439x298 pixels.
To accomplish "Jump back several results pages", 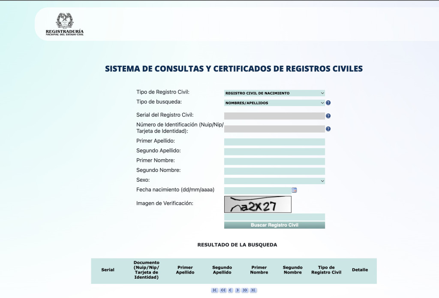I will (x=223, y=290).
